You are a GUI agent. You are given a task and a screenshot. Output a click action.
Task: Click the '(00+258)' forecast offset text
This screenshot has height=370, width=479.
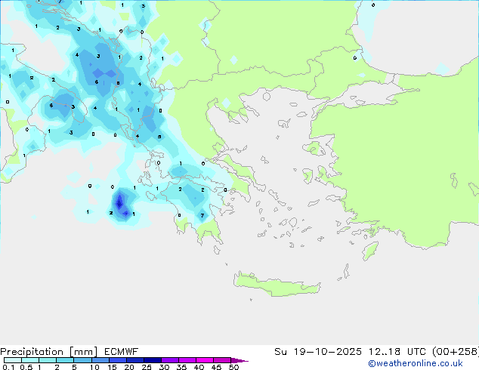coord(456,352)
